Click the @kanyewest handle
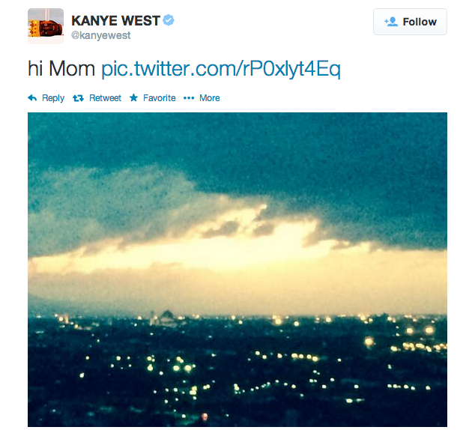This screenshot has width=475, height=430. click(100, 35)
